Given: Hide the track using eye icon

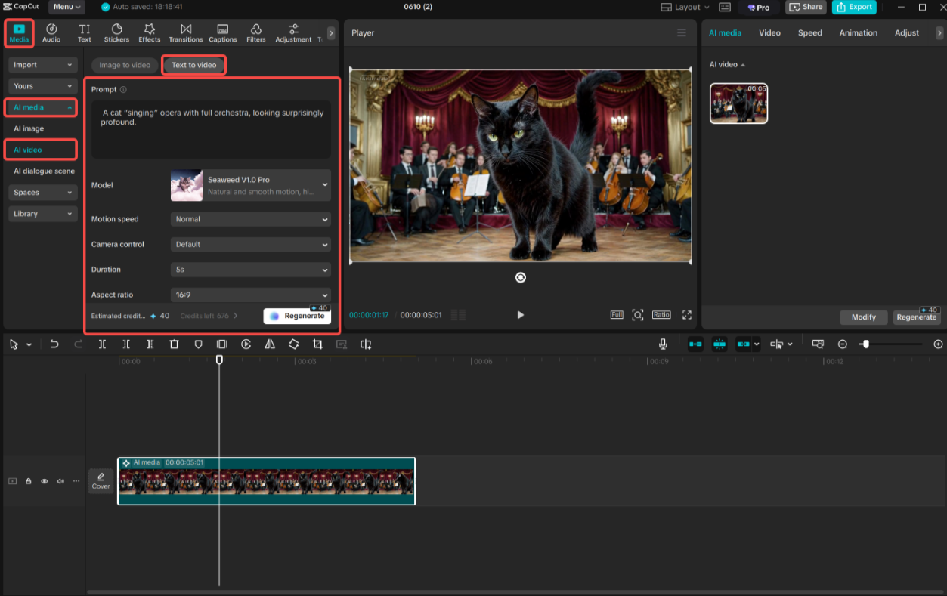Looking at the screenshot, I should [x=45, y=481].
